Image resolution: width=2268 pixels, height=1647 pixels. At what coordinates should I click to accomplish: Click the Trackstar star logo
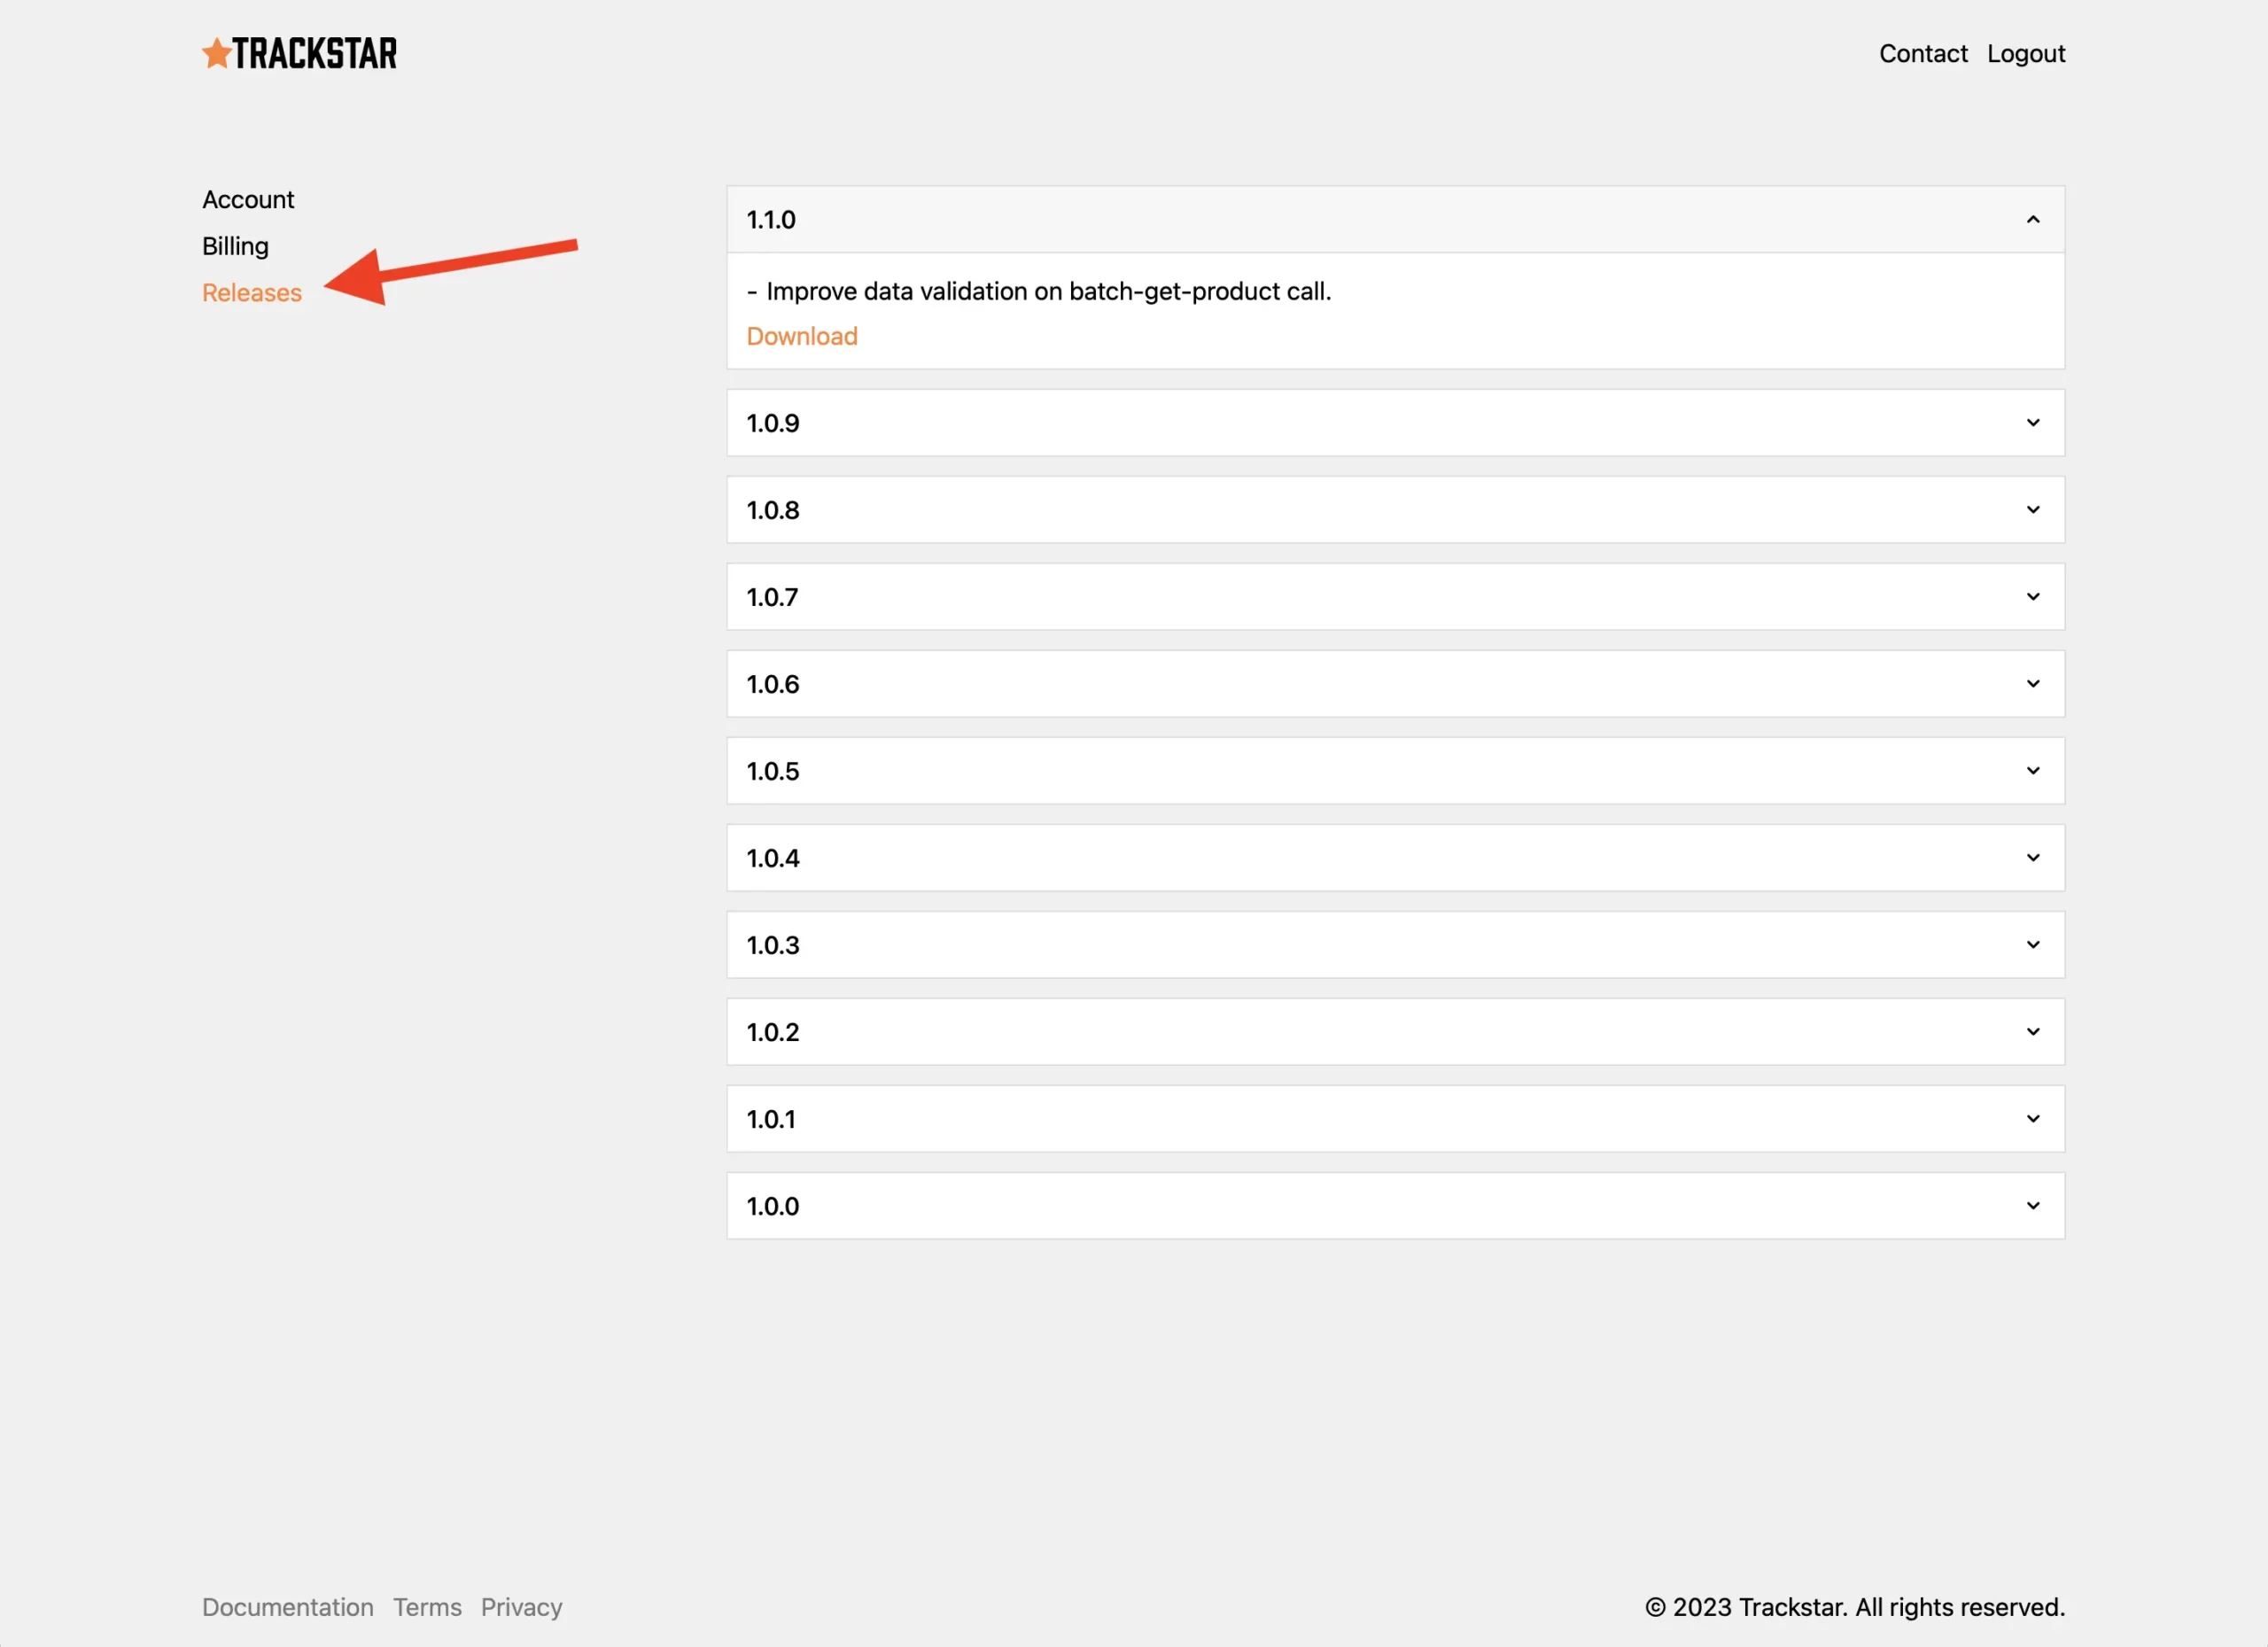point(216,53)
